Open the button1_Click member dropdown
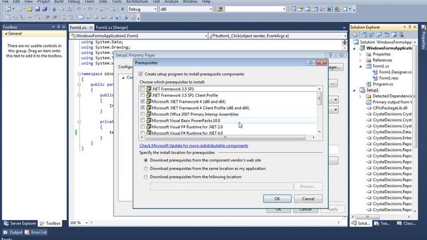 [x=345, y=35]
